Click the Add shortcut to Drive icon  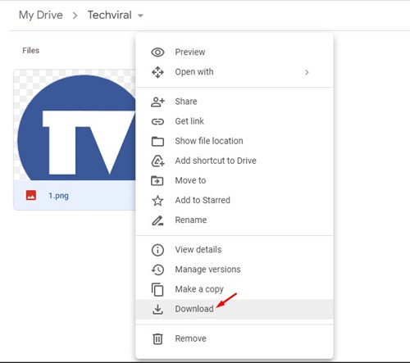click(157, 161)
